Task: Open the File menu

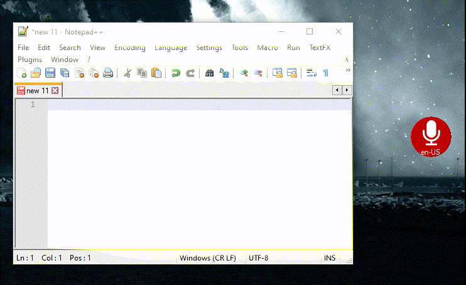Action: (23, 48)
